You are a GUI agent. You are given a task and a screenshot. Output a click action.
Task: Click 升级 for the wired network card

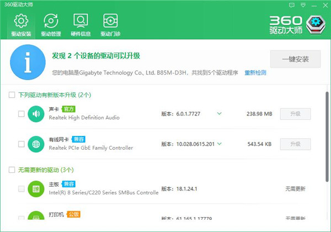point(295,144)
